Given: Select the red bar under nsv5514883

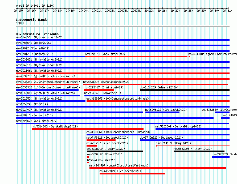Looking at the screenshot, I should (88, 129).
